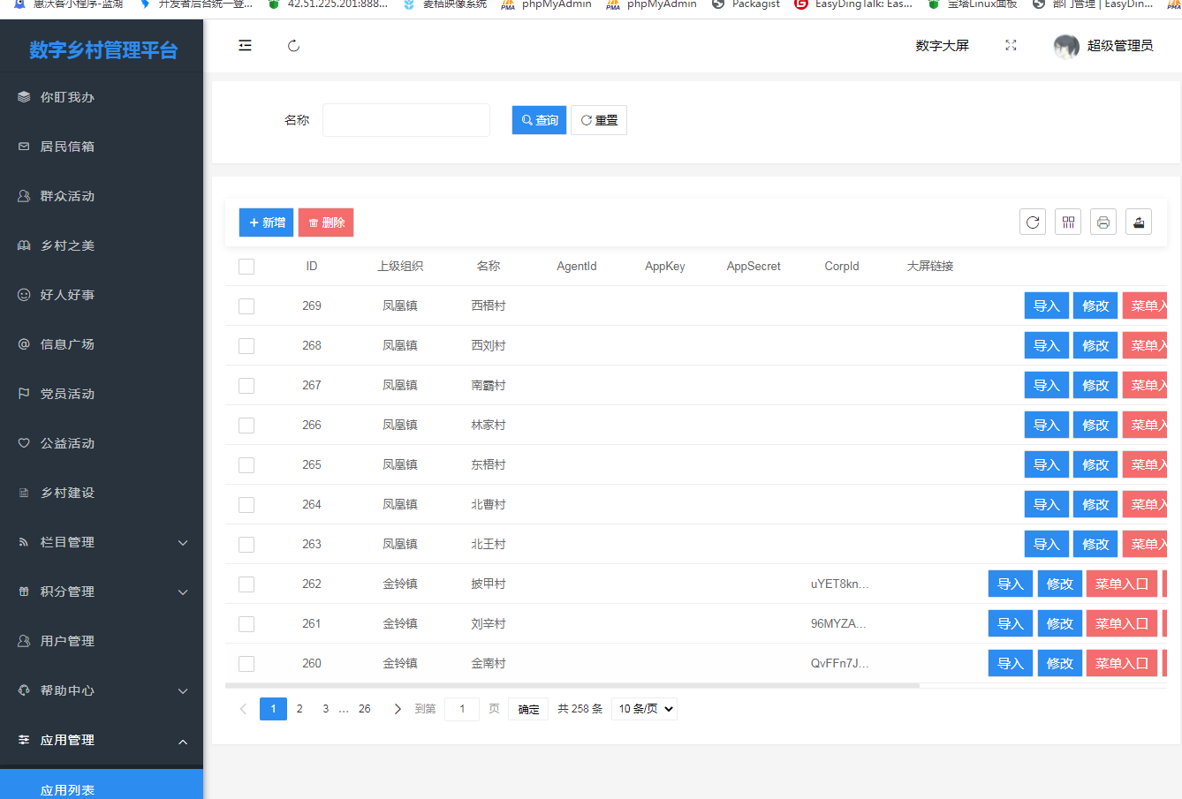
Task: Focus the 名称 search input field
Action: point(406,120)
